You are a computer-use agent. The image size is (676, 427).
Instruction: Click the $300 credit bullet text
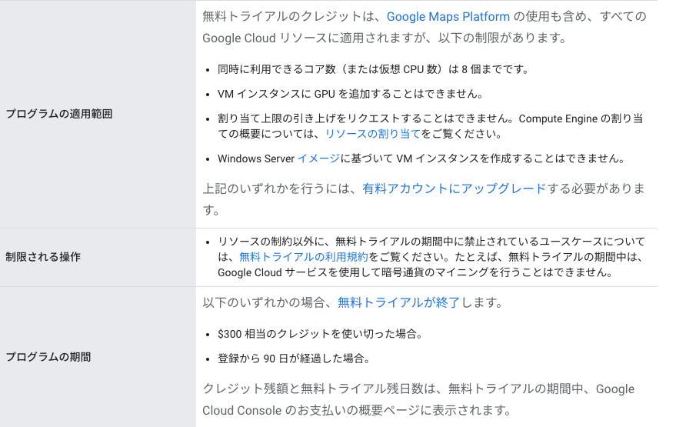click(x=321, y=334)
